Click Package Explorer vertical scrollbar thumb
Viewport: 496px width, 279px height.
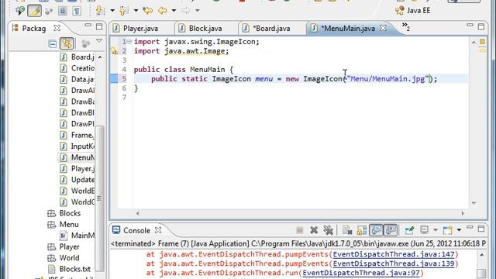point(99,198)
